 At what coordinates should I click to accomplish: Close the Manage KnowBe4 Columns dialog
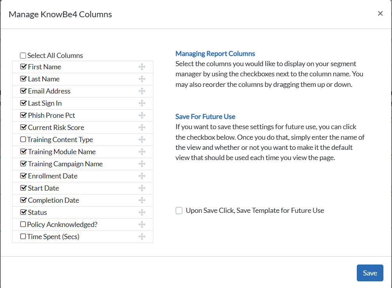[x=380, y=13]
